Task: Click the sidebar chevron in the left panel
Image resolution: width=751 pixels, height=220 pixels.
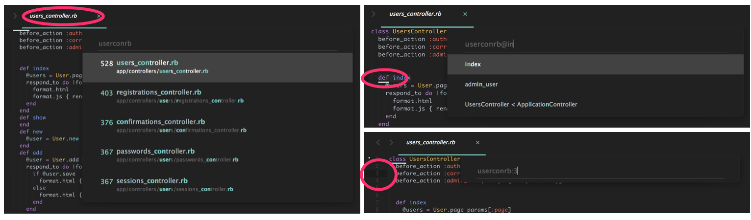Action: [15, 16]
